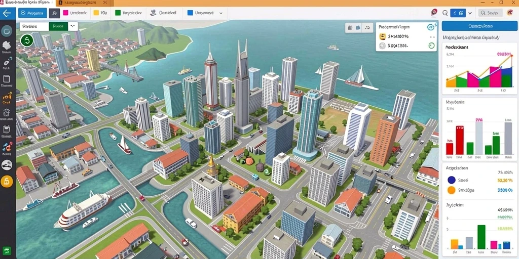Toggle the pink square layer filter

tap(65, 13)
